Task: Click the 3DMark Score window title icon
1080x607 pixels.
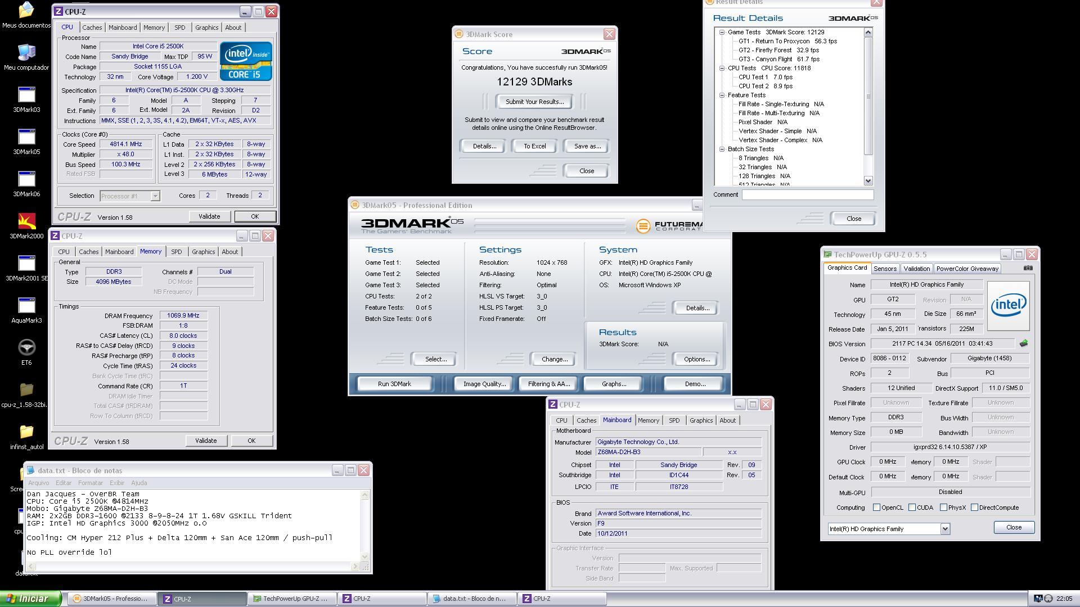Action: (x=459, y=34)
